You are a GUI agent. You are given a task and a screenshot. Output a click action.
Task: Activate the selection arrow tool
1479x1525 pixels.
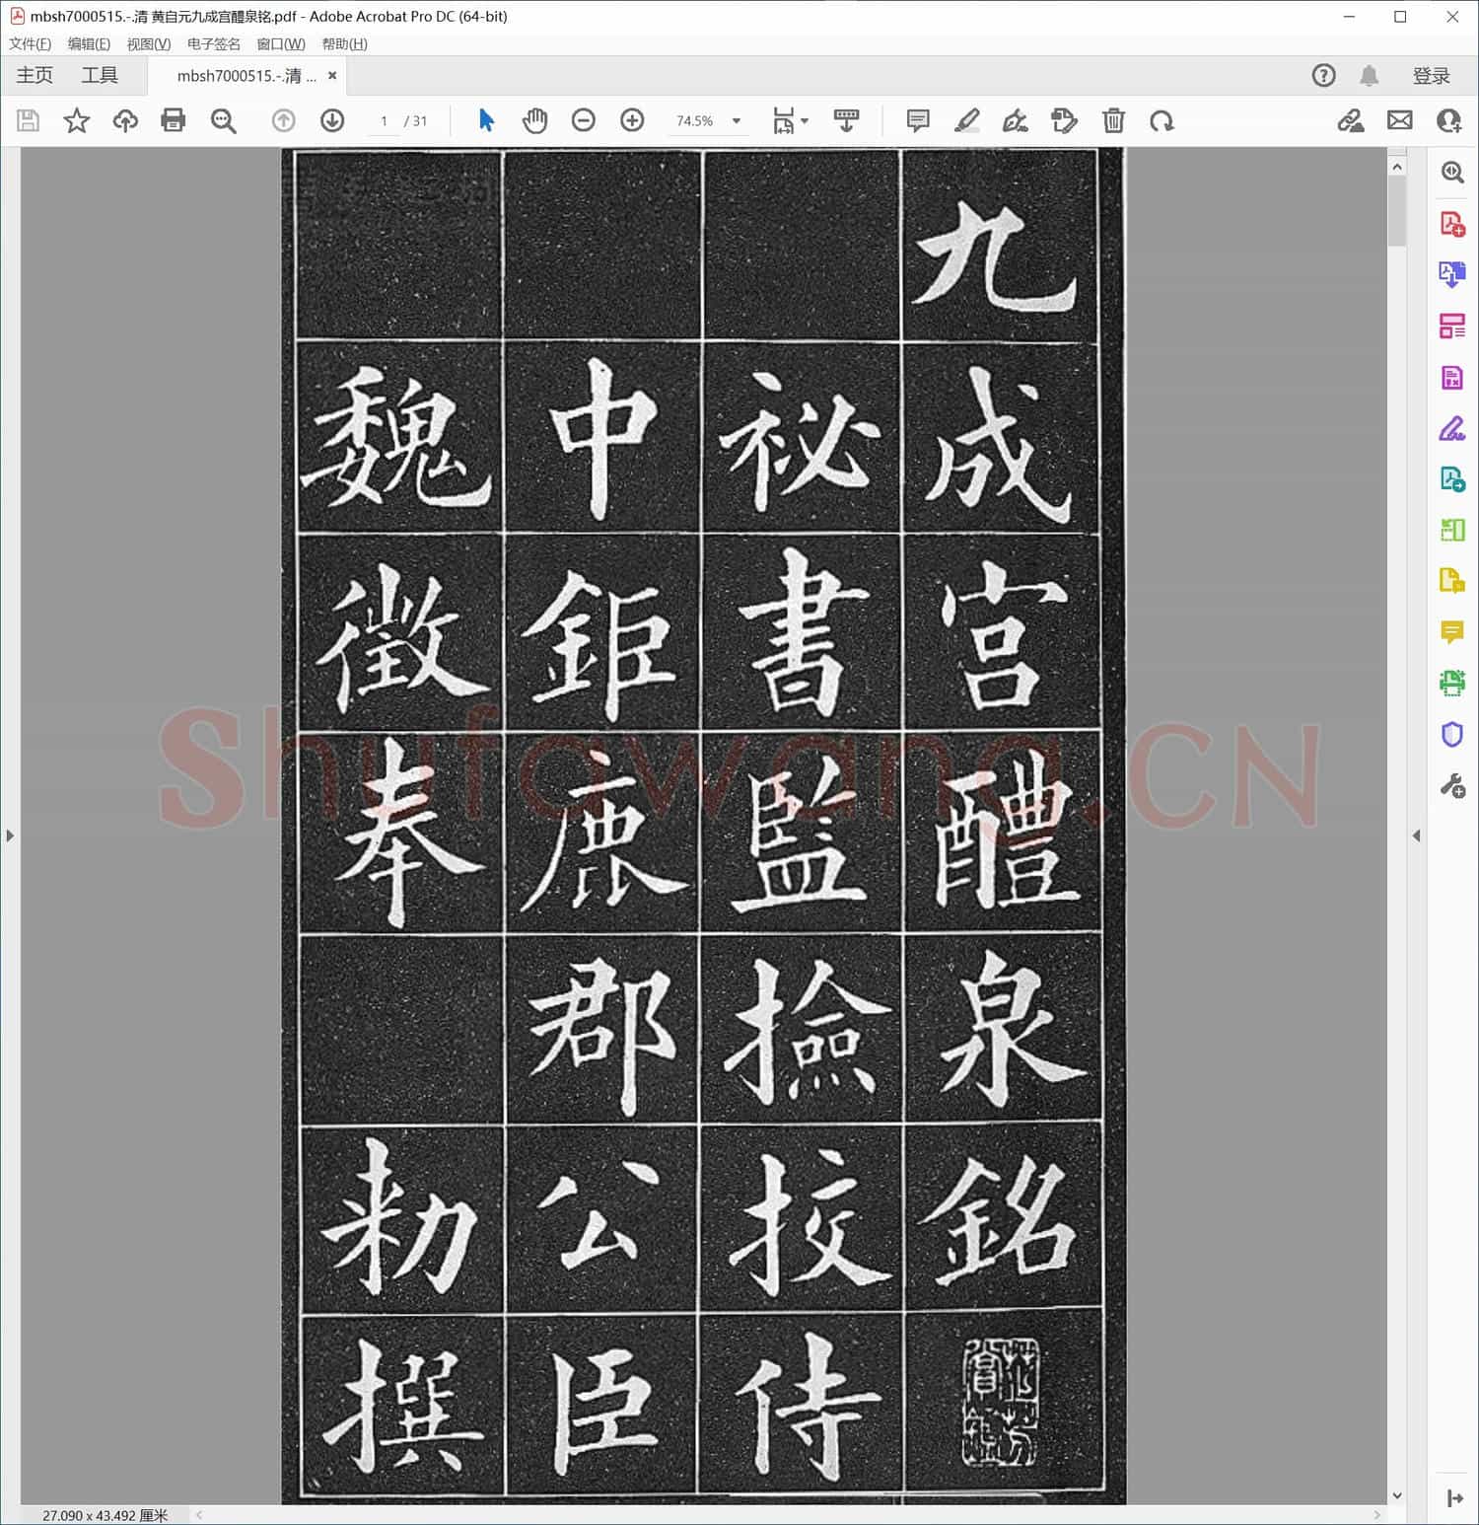coord(485,120)
